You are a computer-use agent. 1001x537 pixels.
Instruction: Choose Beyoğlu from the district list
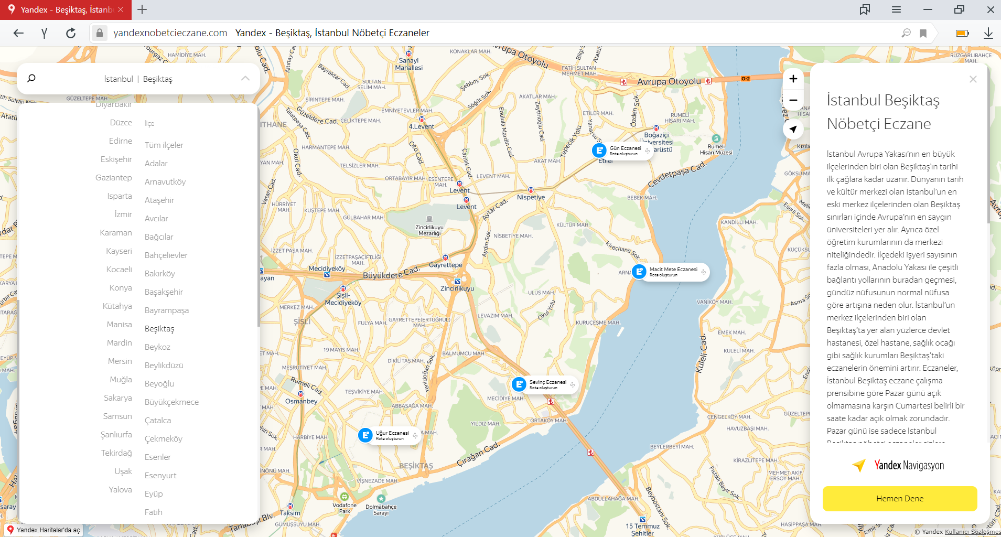pos(159,384)
